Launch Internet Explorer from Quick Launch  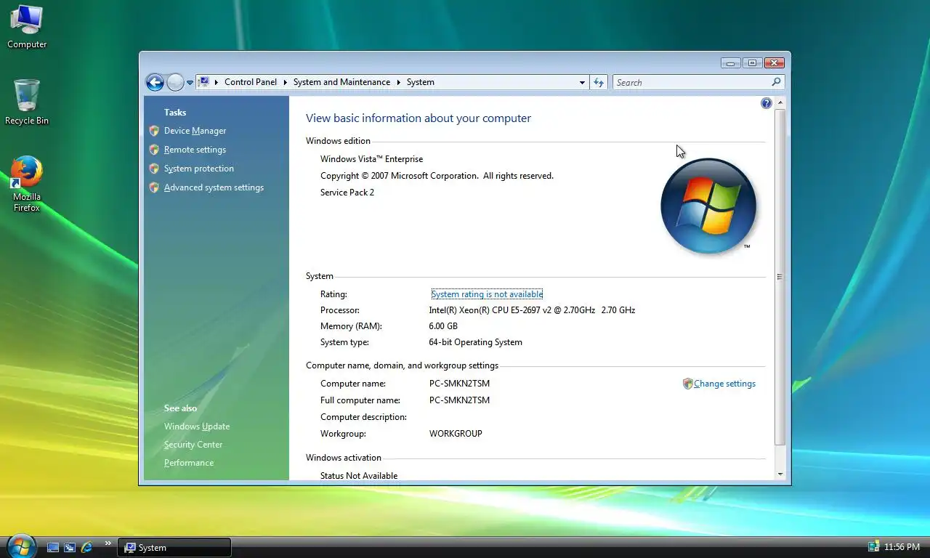87,547
